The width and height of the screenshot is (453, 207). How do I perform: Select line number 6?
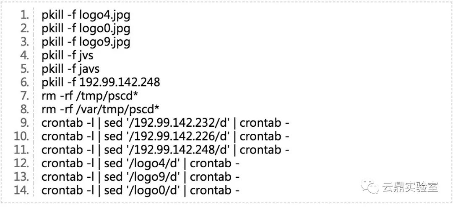tap(25, 82)
